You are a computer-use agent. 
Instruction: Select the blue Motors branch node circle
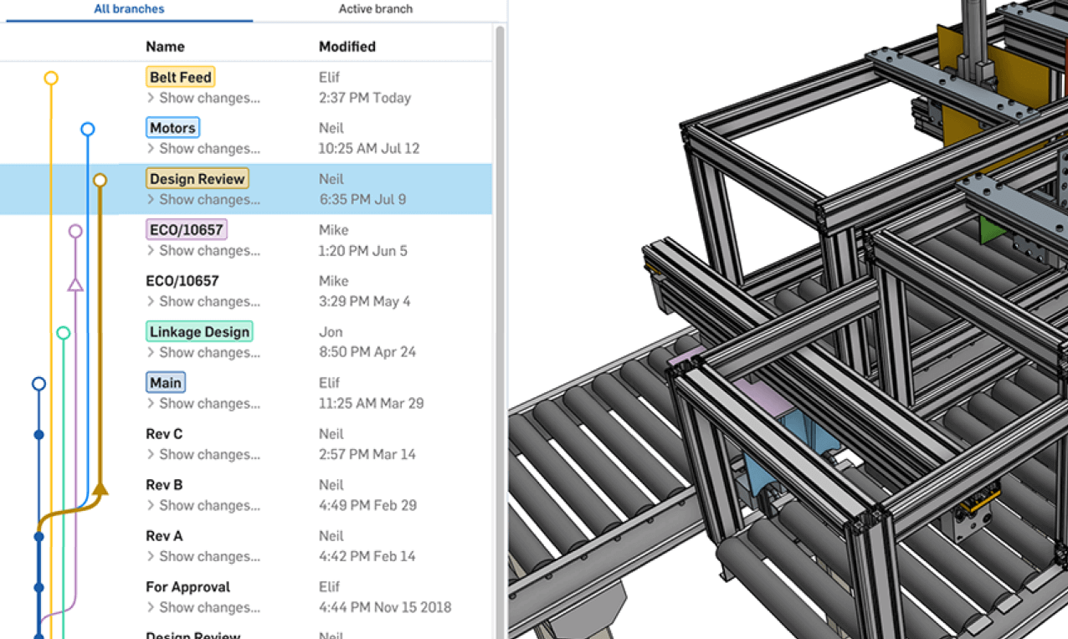[x=88, y=129]
